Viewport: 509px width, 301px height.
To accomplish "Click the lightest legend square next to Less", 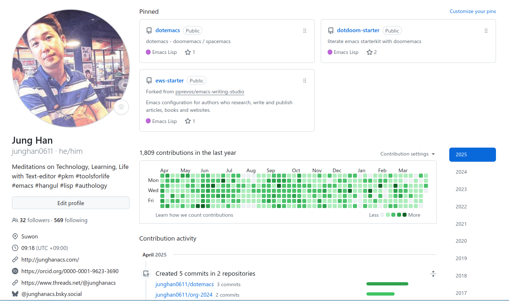I will tap(382, 215).
